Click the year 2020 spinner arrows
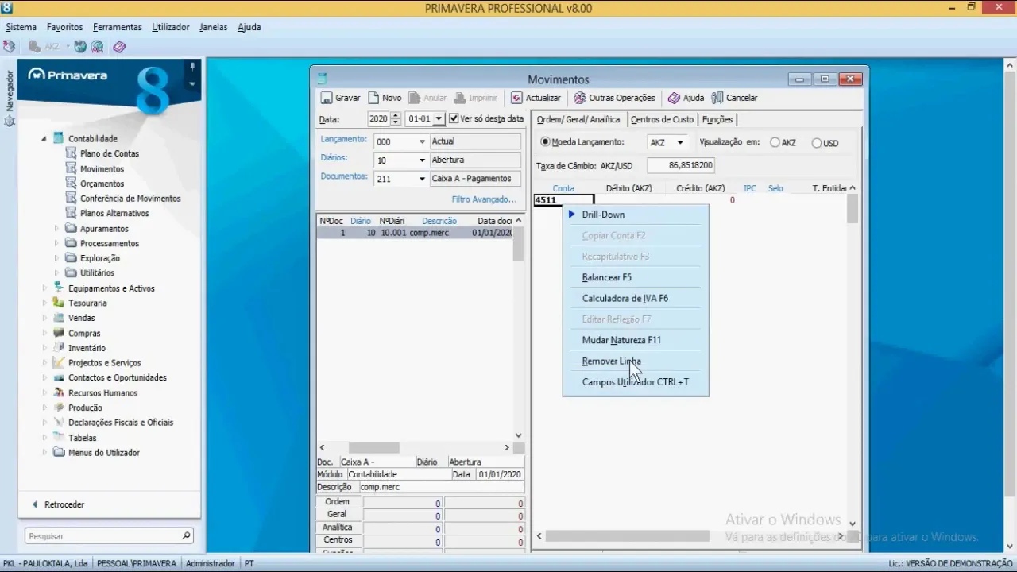 [396, 119]
